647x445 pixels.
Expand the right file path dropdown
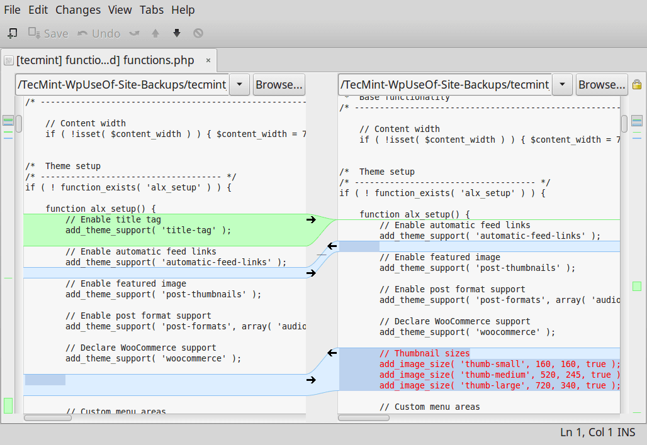(x=563, y=85)
